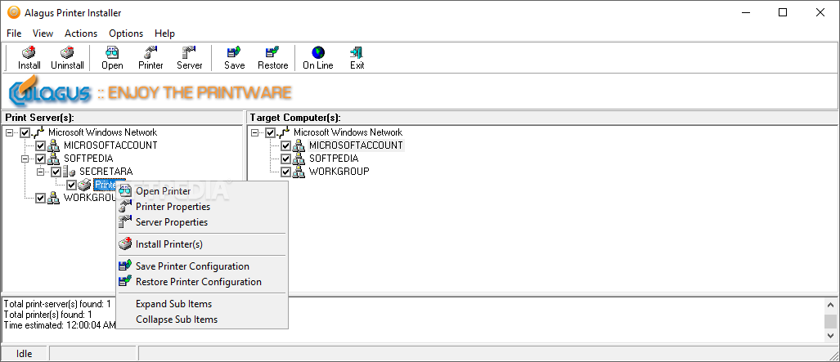840x362 pixels.
Task: Click MICROSOFTACCOUNT icon in Target Computers
Action: pyautogui.click(x=299, y=145)
